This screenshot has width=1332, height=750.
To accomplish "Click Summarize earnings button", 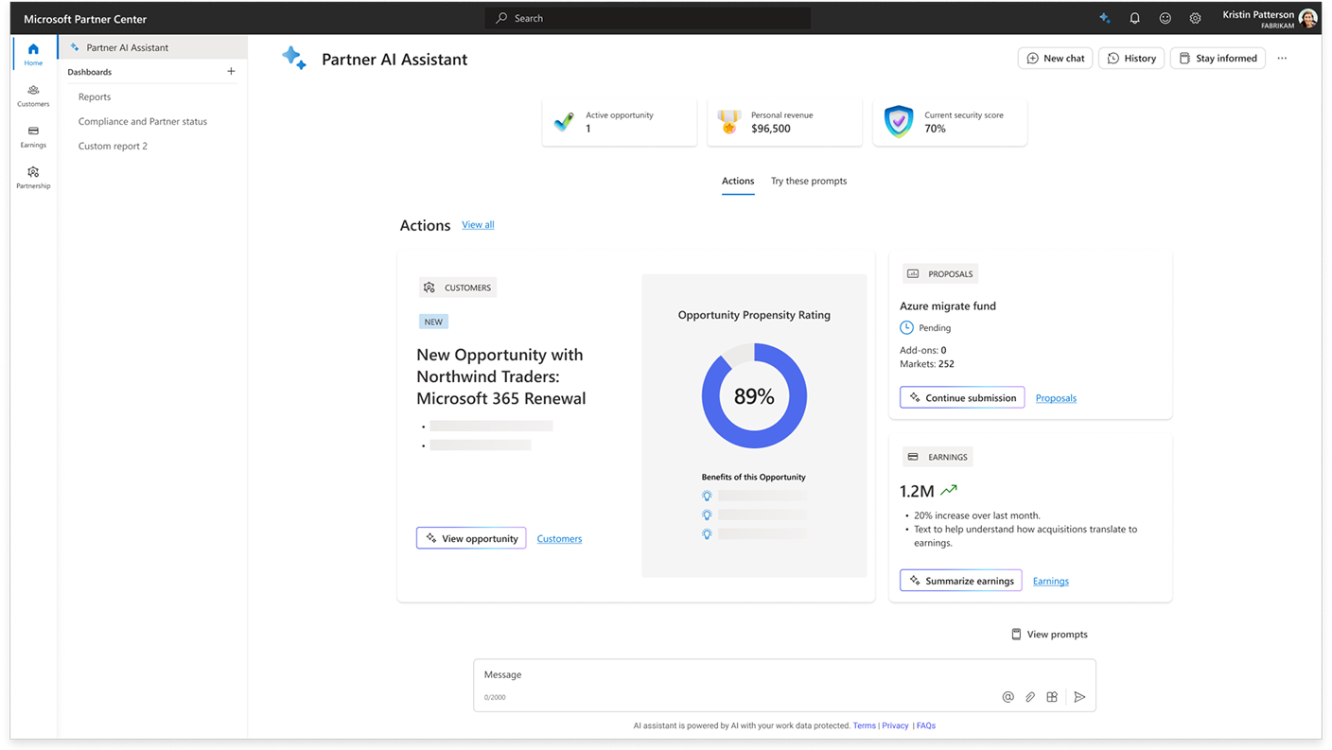I will [x=960, y=581].
